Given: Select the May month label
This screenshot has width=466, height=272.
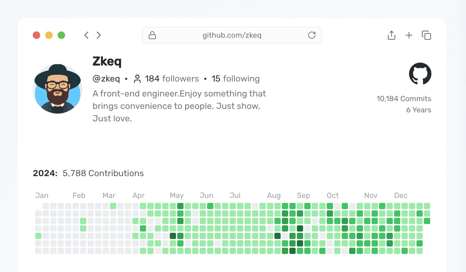Looking at the screenshot, I should click(177, 195).
